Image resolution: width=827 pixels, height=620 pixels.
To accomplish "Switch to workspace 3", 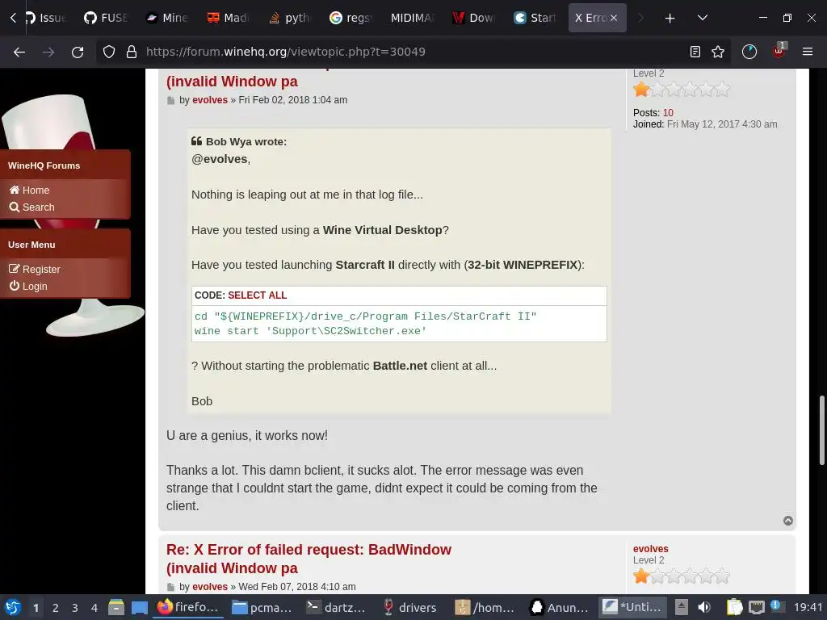I will tap(75, 608).
